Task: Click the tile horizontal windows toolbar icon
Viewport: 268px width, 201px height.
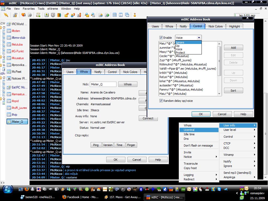Action: click(115, 15)
